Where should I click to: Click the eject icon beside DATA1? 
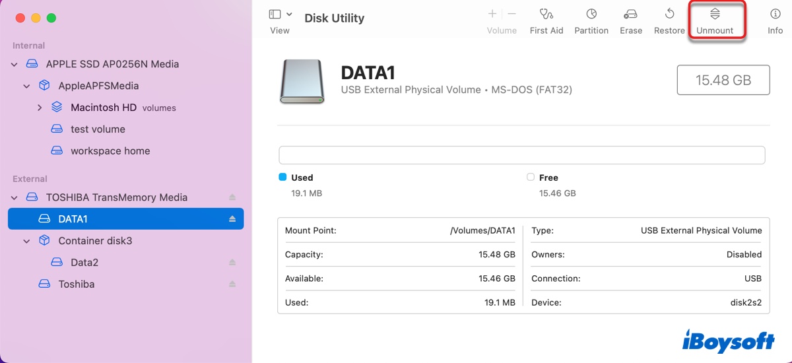(232, 219)
